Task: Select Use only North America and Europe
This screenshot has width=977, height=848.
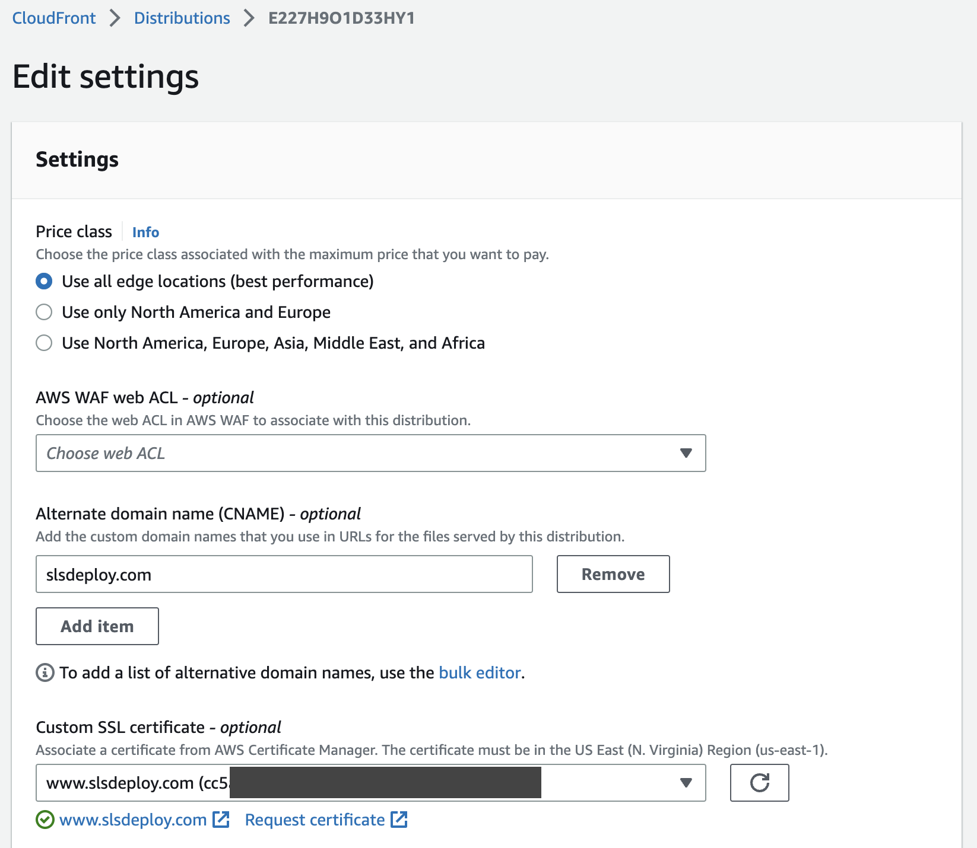Action: 44,312
